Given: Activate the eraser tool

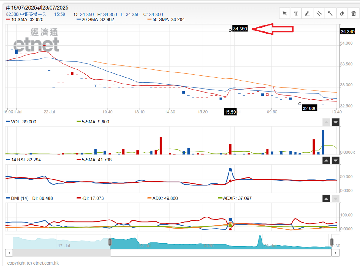Looking at the screenshot, I should pyautogui.click(x=342, y=13).
